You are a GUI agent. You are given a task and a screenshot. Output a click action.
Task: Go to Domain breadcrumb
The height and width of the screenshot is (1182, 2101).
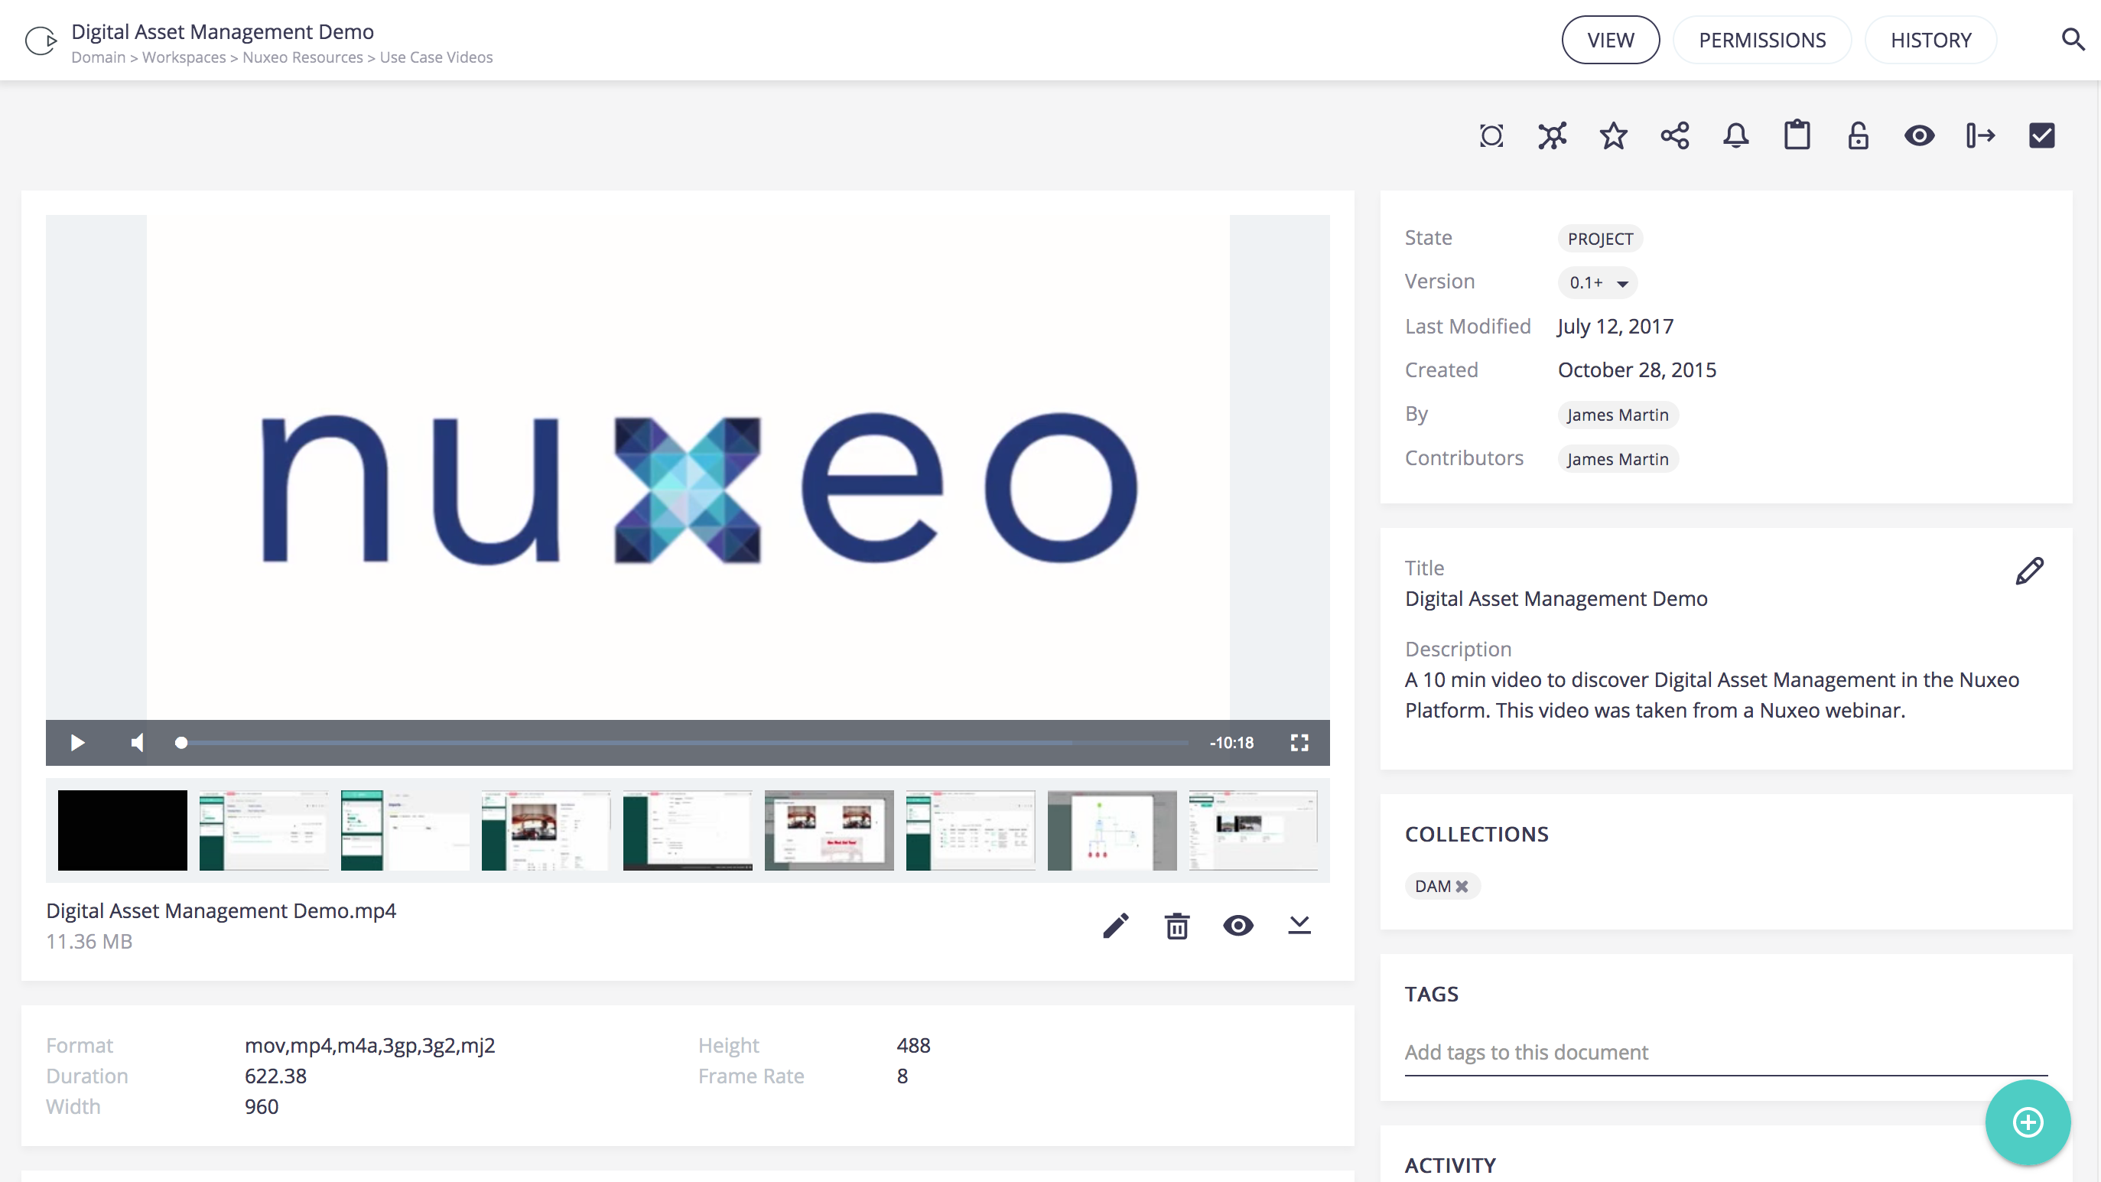pyautogui.click(x=98, y=57)
